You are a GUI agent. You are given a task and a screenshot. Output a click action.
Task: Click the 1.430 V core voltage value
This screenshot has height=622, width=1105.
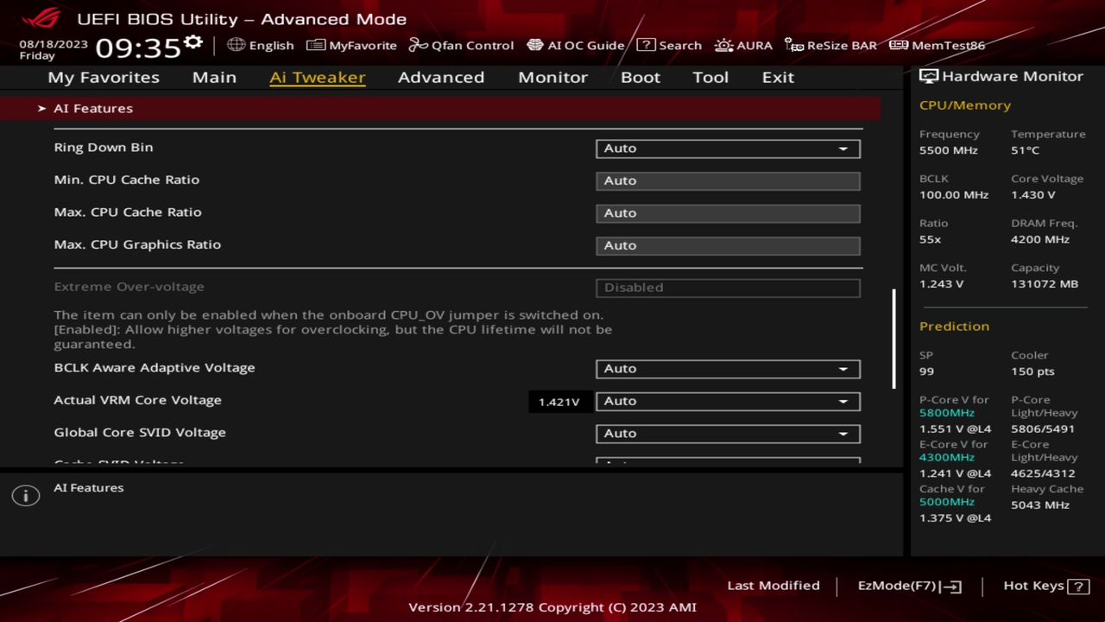click(1033, 195)
